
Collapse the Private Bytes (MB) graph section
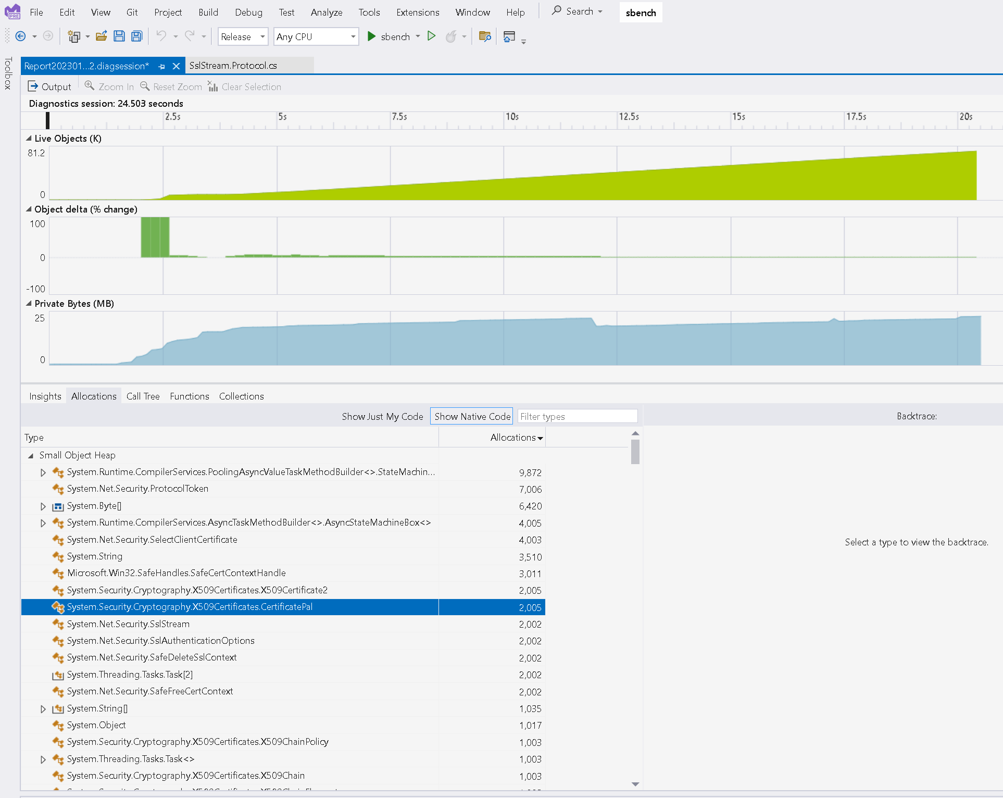[x=29, y=304]
